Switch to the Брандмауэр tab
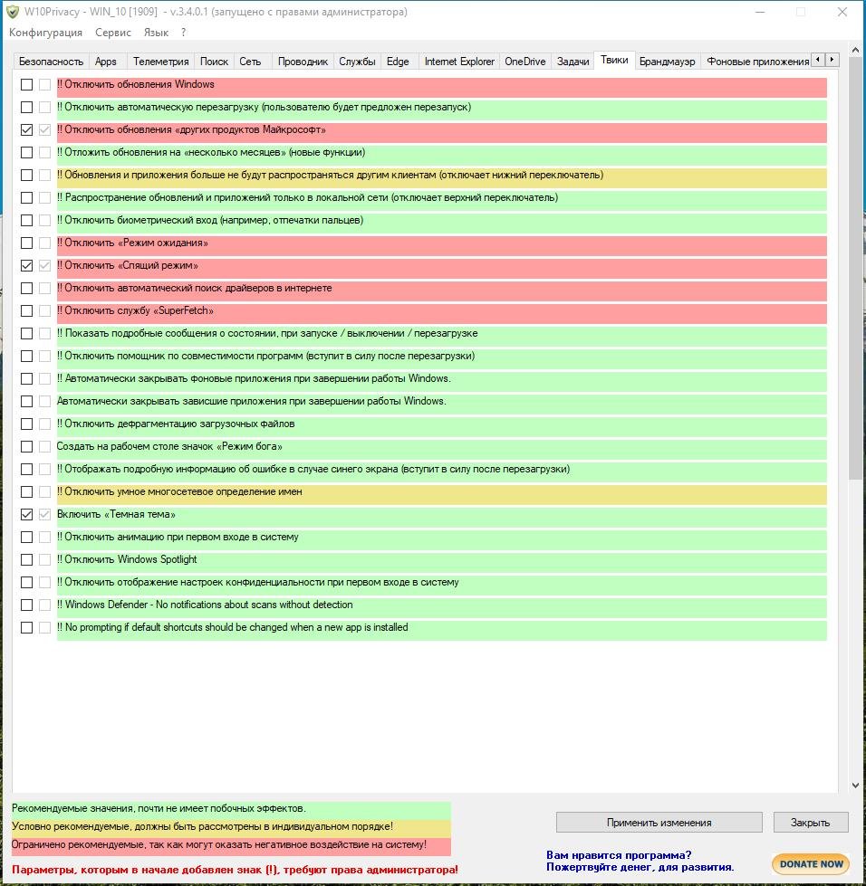This screenshot has height=886, width=866. (x=667, y=62)
